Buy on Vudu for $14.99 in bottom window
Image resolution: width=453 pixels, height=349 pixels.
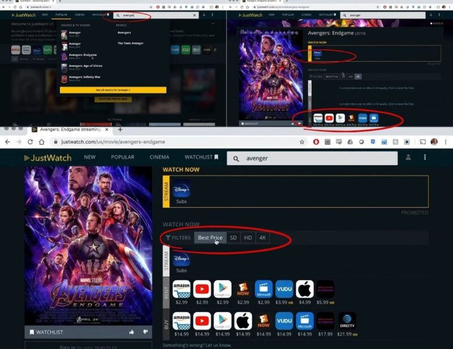284,321
